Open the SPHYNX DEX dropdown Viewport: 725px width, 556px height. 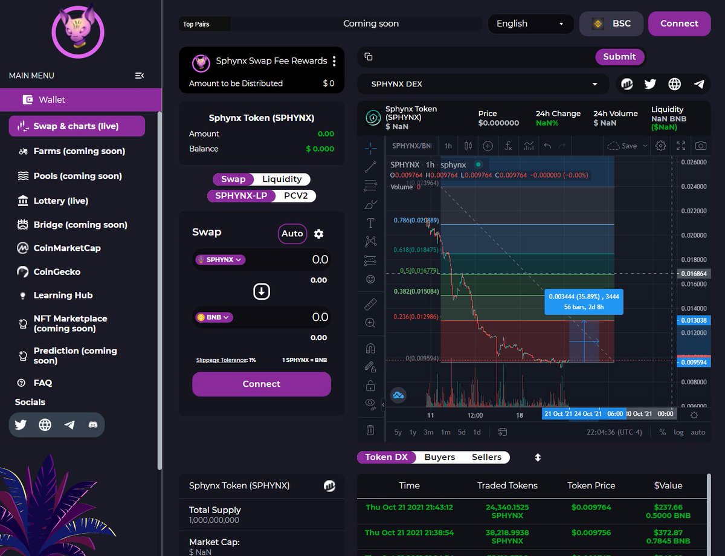click(485, 84)
